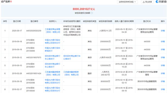Click the 抵押权人 column header
Viewport: 168px width, 93px height.
(x=53, y=21)
